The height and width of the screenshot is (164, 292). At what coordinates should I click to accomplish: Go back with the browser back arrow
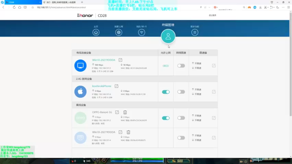(3, 7)
